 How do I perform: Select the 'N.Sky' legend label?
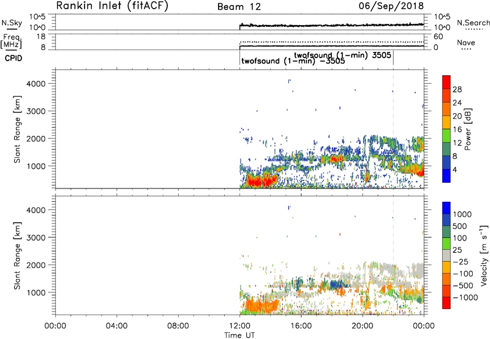pyautogui.click(x=12, y=23)
